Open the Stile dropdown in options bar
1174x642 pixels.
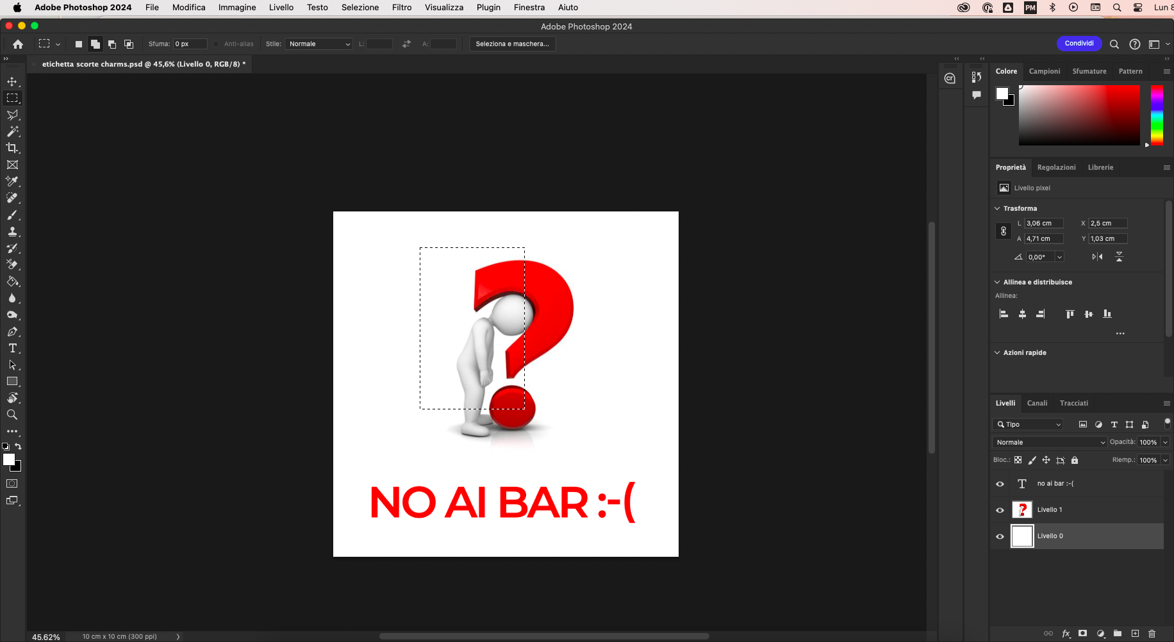coord(318,44)
